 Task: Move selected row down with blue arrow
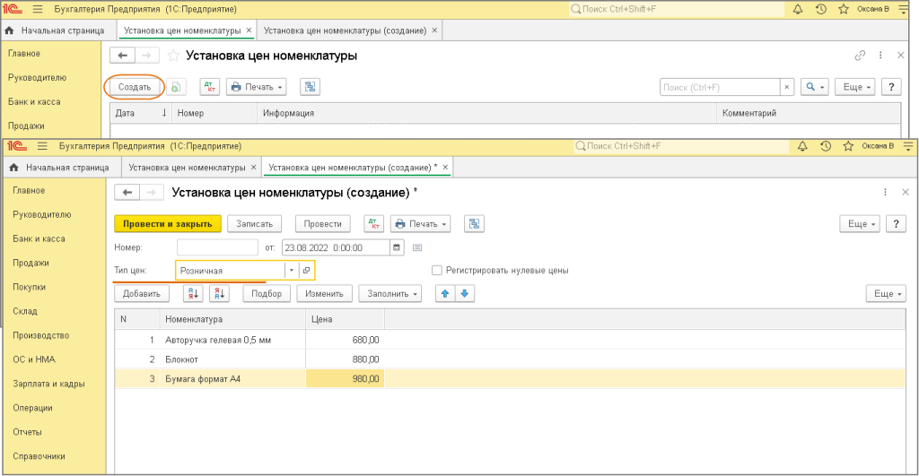[x=464, y=293]
